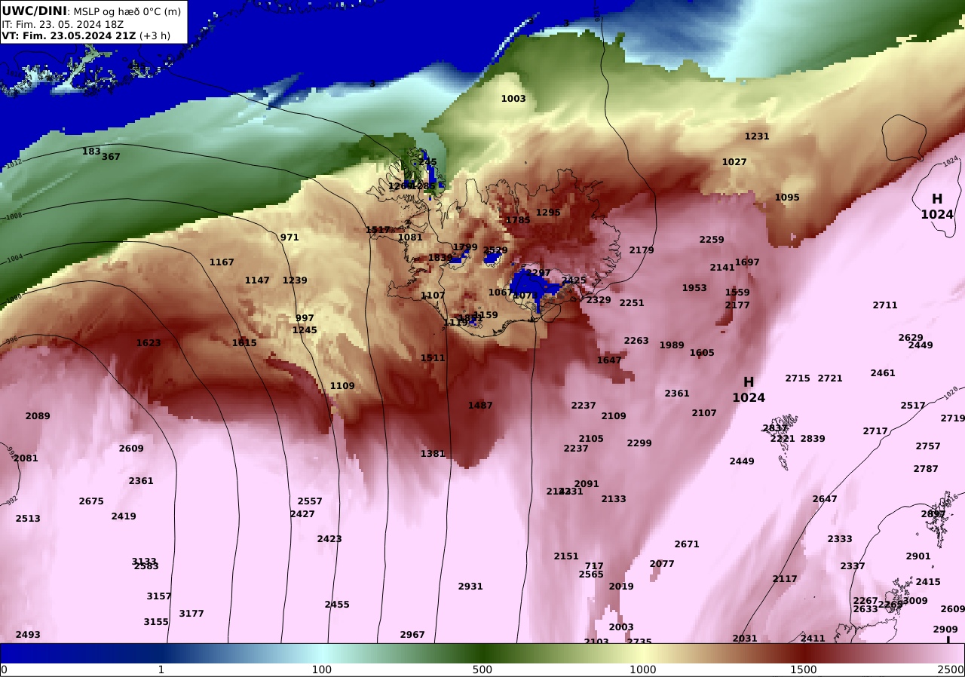The width and height of the screenshot is (965, 677).
Task: Click the map value 2089
Action: coord(38,416)
